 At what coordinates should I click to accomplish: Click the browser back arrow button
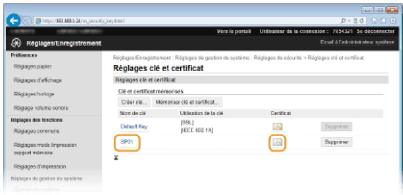click(13, 20)
